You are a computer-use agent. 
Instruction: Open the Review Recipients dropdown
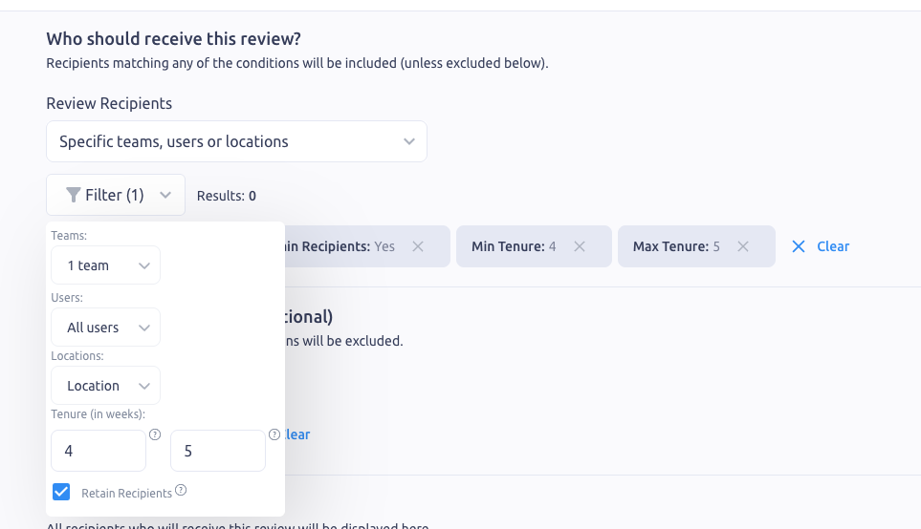(x=236, y=141)
